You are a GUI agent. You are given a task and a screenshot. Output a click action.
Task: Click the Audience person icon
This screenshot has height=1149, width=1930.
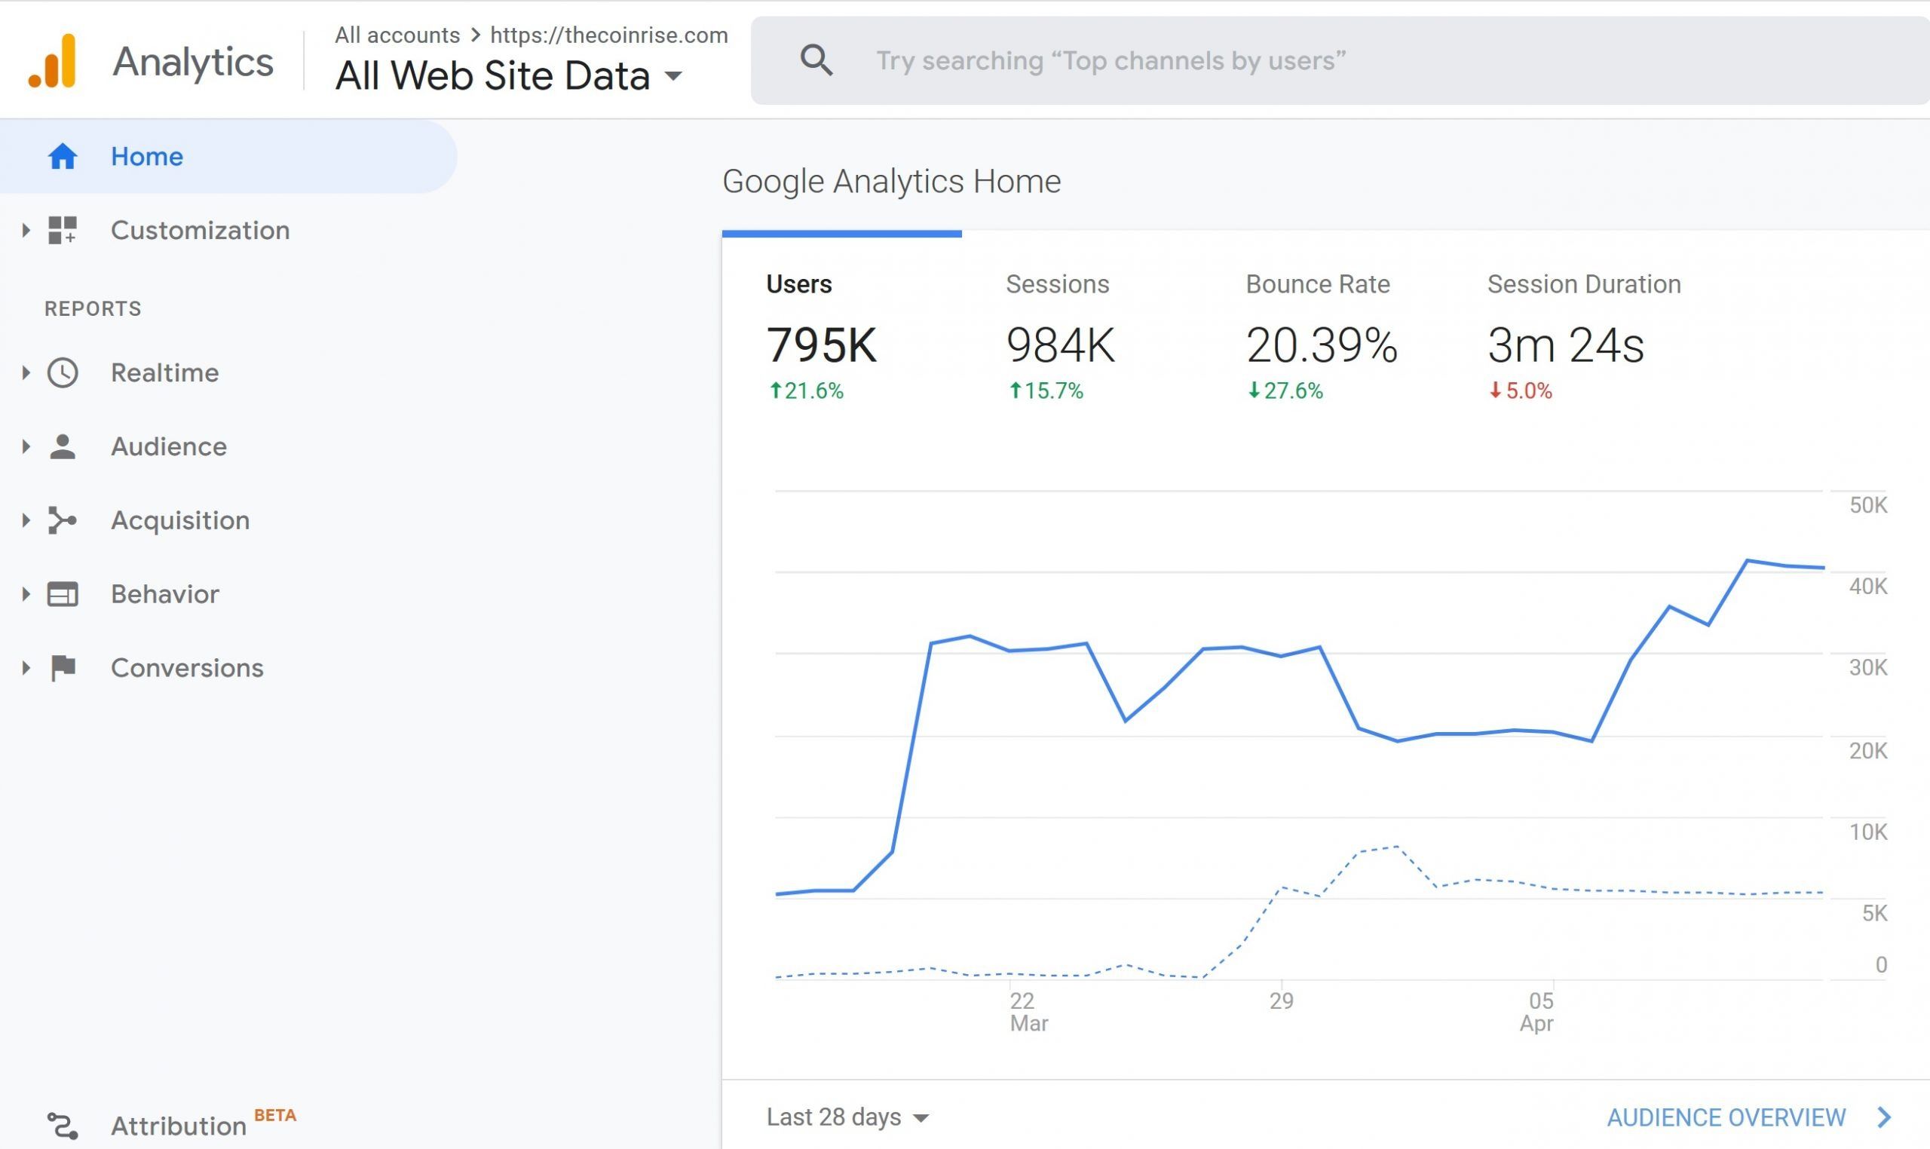(63, 447)
